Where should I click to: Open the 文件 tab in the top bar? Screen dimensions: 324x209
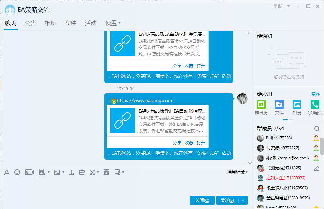(71, 23)
